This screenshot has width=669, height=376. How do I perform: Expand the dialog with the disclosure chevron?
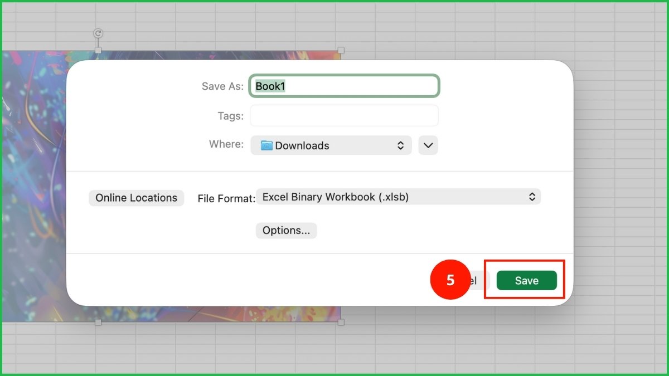pos(428,145)
